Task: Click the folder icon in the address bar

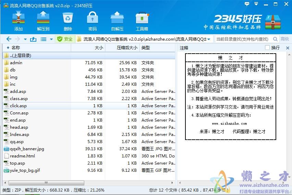Action: click(x=79, y=39)
